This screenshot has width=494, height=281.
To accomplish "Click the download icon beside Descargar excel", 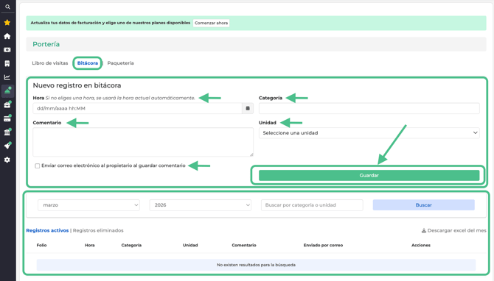I will click(x=424, y=230).
